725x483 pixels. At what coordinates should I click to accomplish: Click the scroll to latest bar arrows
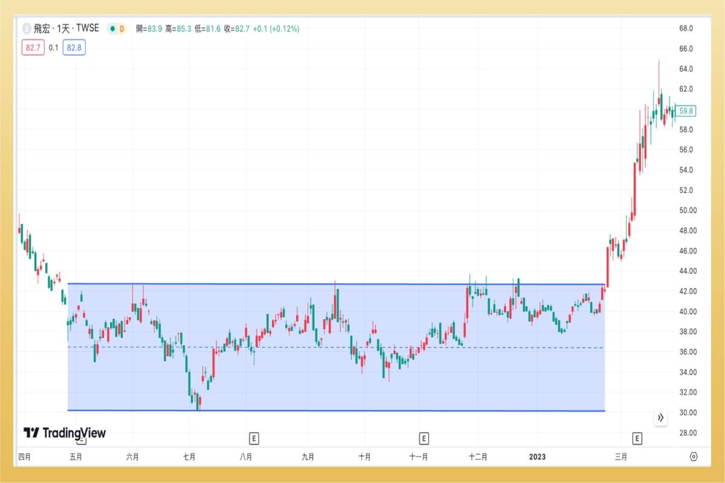(x=660, y=417)
